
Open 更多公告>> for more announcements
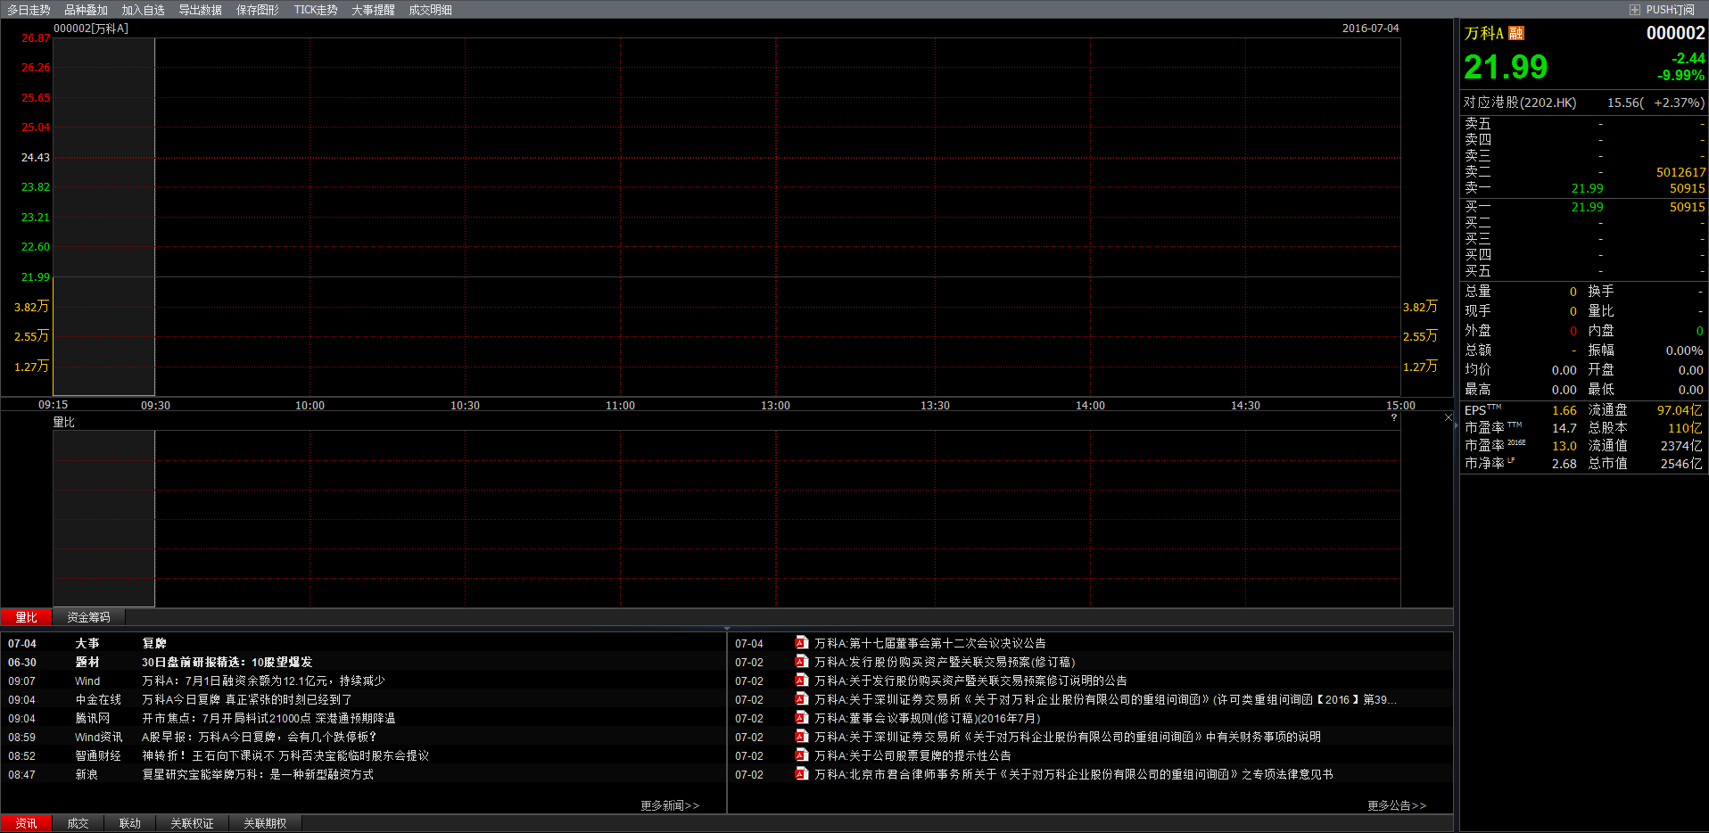[x=1395, y=804]
